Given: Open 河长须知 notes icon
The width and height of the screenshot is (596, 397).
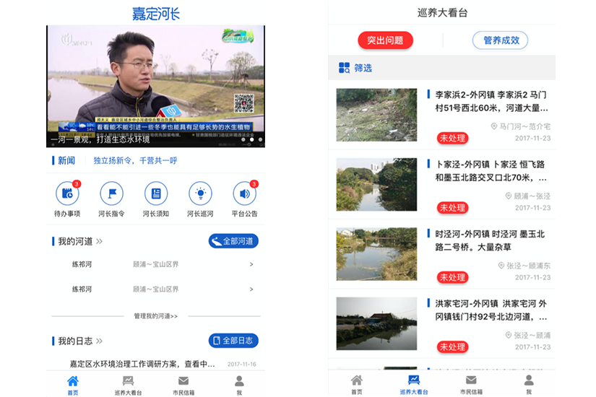Looking at the screenshot, I should [x=155, y=193].
